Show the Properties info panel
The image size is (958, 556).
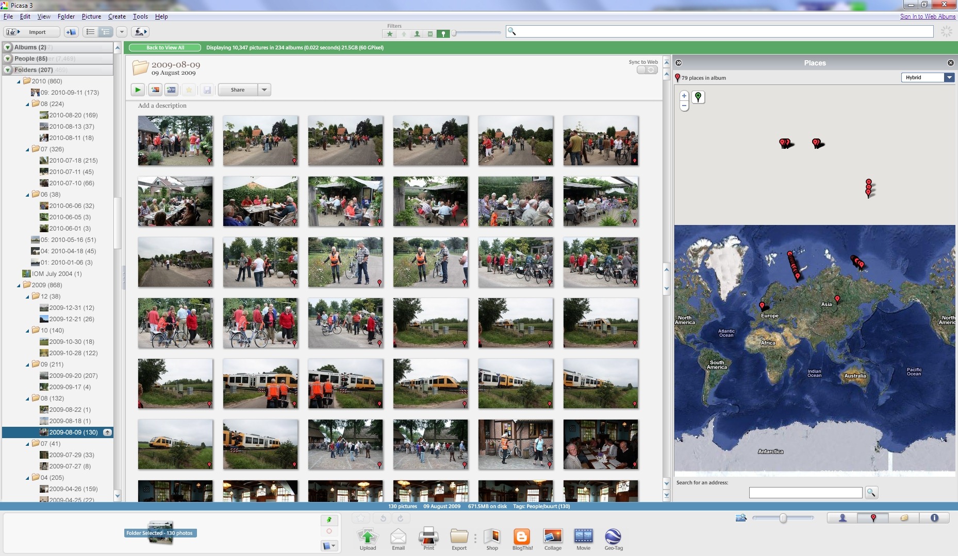(x=934, y=518)
